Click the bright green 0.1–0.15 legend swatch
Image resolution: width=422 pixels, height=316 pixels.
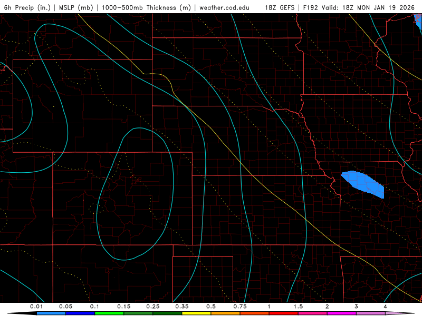click(109, 313)
